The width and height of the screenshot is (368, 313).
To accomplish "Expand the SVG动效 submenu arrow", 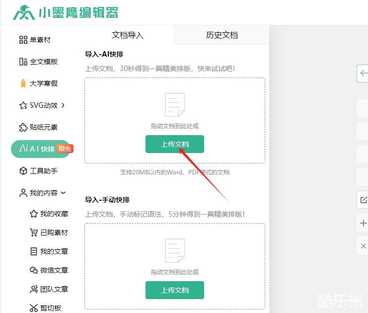I will [x=63, y=105].
